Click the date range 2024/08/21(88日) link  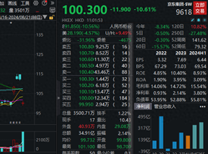point(21,17)
